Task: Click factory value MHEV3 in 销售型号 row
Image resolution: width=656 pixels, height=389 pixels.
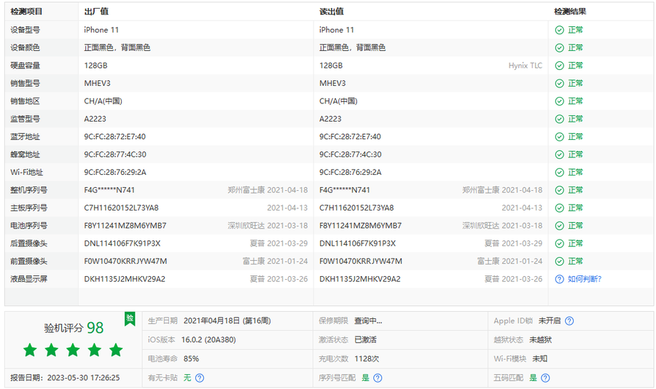Action: click(97, 83)
